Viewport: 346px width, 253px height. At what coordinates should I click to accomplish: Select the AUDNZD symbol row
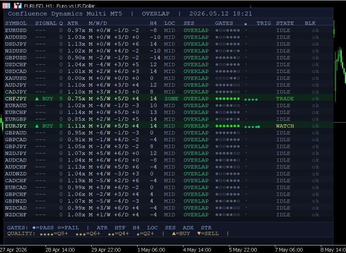168,174
